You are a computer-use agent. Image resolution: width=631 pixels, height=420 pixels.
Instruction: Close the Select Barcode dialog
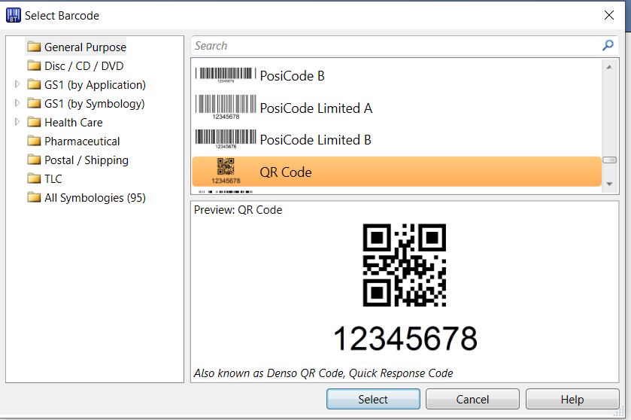coord(609,15)
